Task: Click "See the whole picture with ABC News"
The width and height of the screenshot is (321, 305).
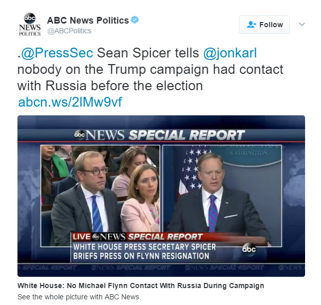Action: [79, 296]
